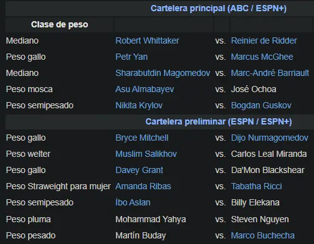
Task: Follow the Bogdan Guskov link
Action: 261,105
